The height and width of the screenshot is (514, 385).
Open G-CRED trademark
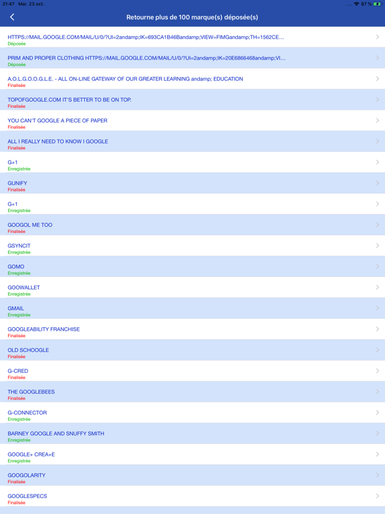pos(192,371)
